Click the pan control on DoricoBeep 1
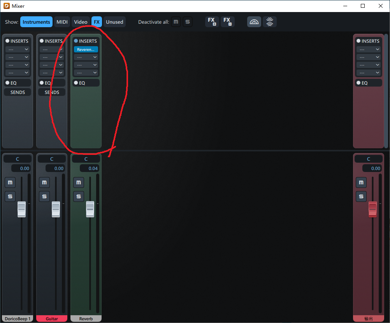 18,159
